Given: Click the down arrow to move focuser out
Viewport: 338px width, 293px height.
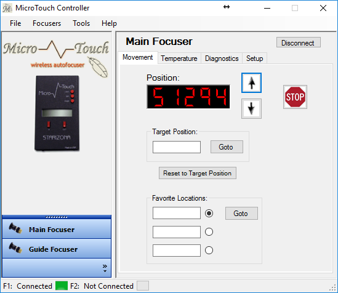Looking at the screenshot, I should point(251,108).
